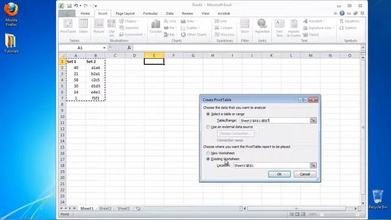Add a Line sparkline

point(221,21)
